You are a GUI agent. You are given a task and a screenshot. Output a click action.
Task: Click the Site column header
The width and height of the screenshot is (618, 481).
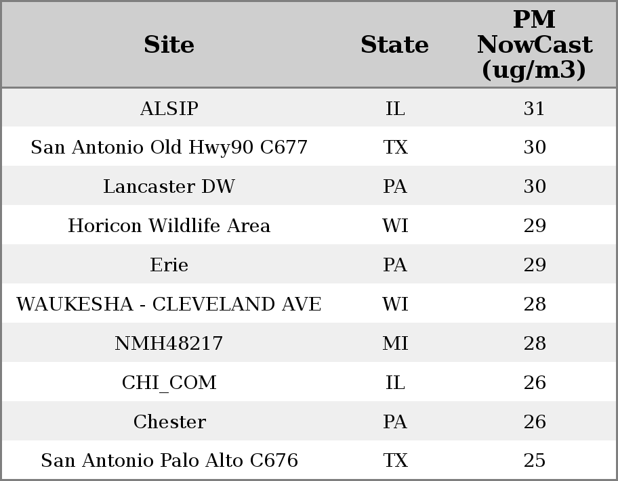[x=169, y=45]
